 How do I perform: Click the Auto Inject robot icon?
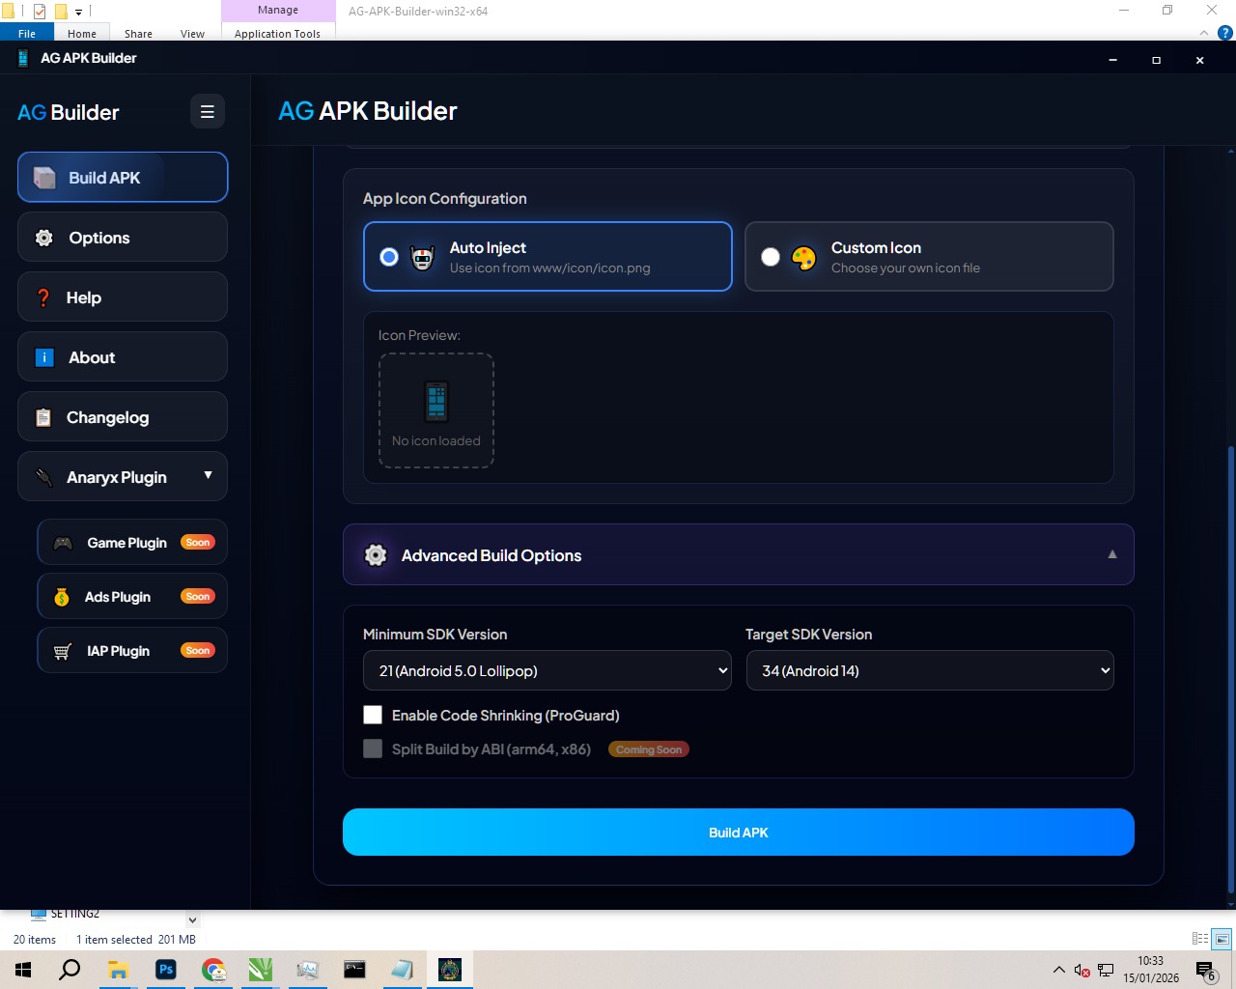pos(423,257)
